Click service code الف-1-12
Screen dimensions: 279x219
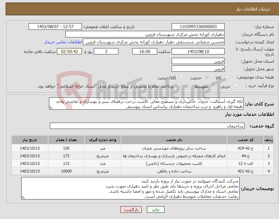point(245,163)
